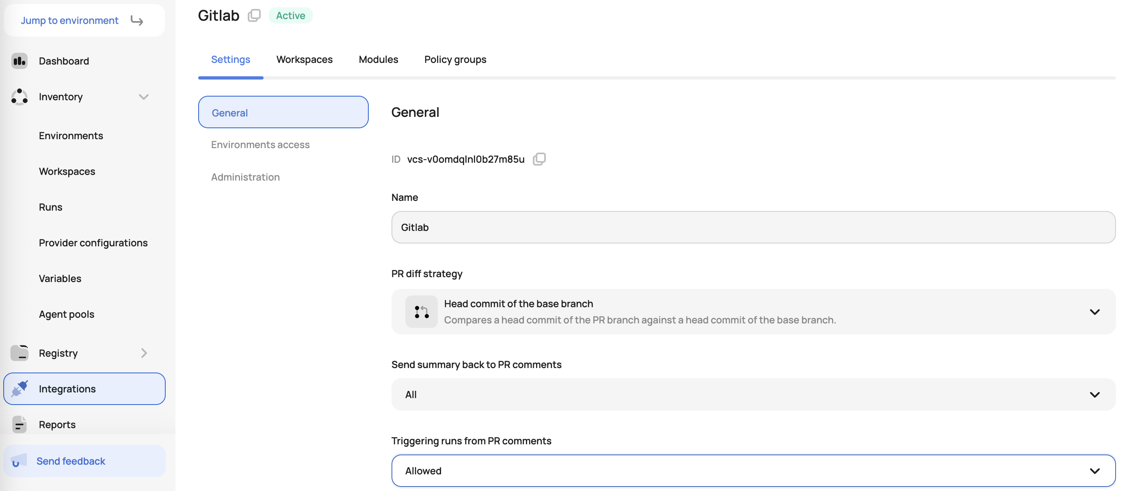
Task: Open Provider configurations in the sidebar
Action: coord(93,243)
